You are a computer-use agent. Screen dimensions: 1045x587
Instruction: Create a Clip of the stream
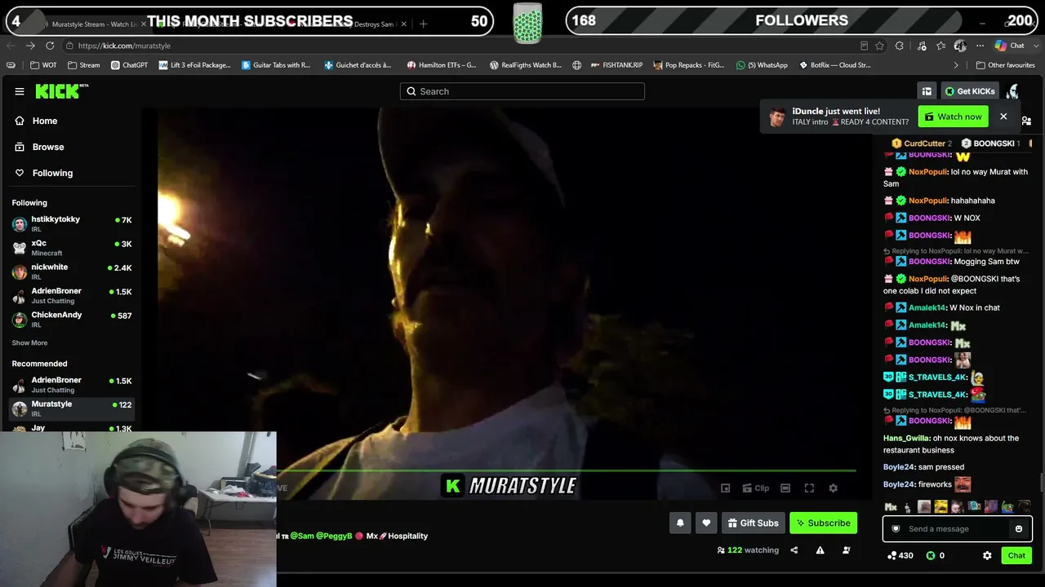coord(756,488)
